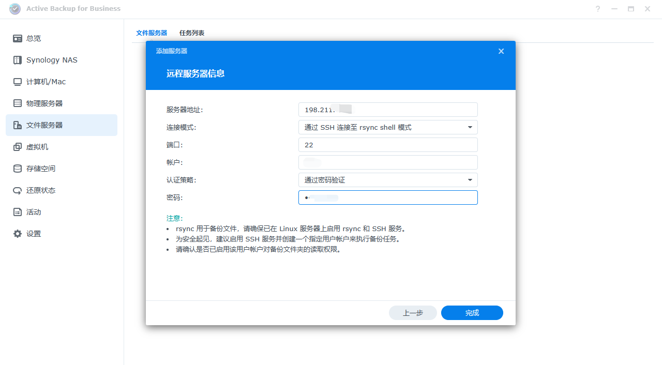The height and width of the screenshot is (365, 662).
Task: Click the 还原状态 restore status icon
Action: coord(18,190)
